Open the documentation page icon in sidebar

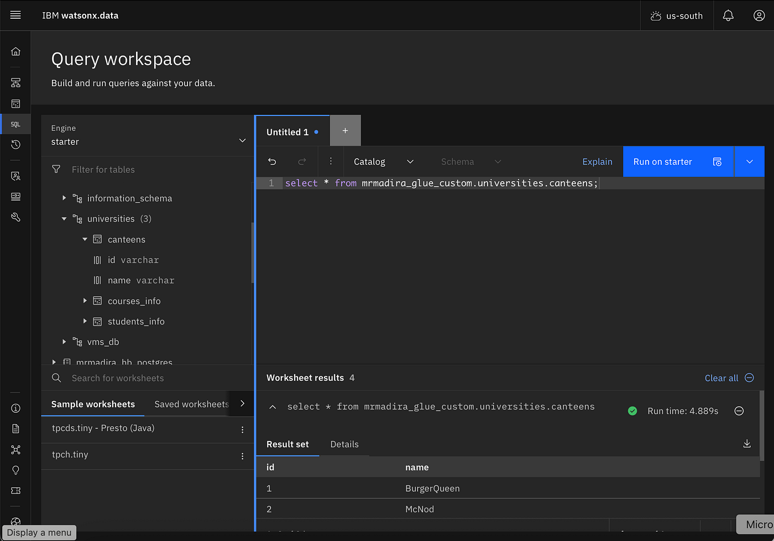pos(15,429)
